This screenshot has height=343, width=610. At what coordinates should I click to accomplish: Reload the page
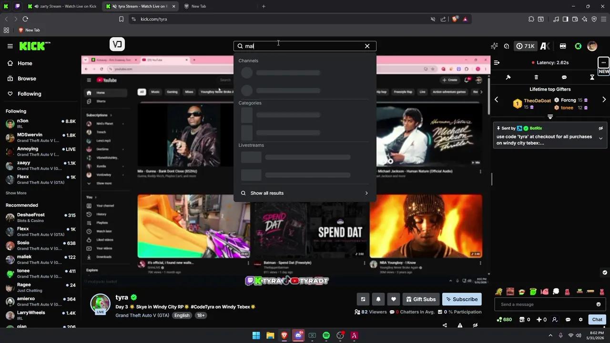25,19
